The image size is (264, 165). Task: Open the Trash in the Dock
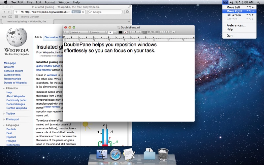click(x=163, y=154)
